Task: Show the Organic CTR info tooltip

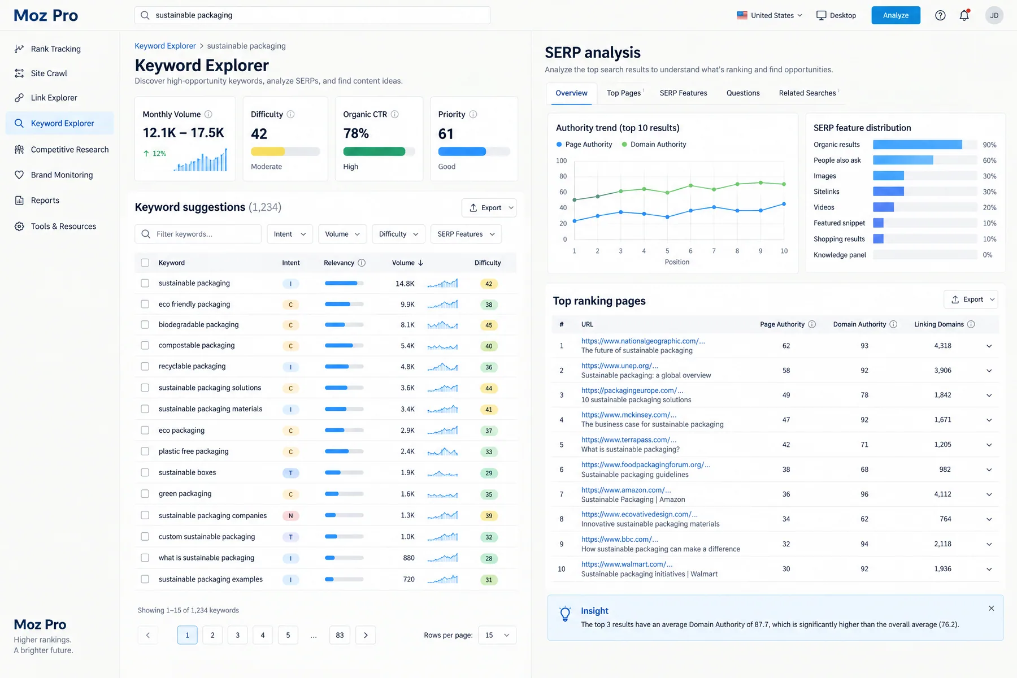Action: 395,114
